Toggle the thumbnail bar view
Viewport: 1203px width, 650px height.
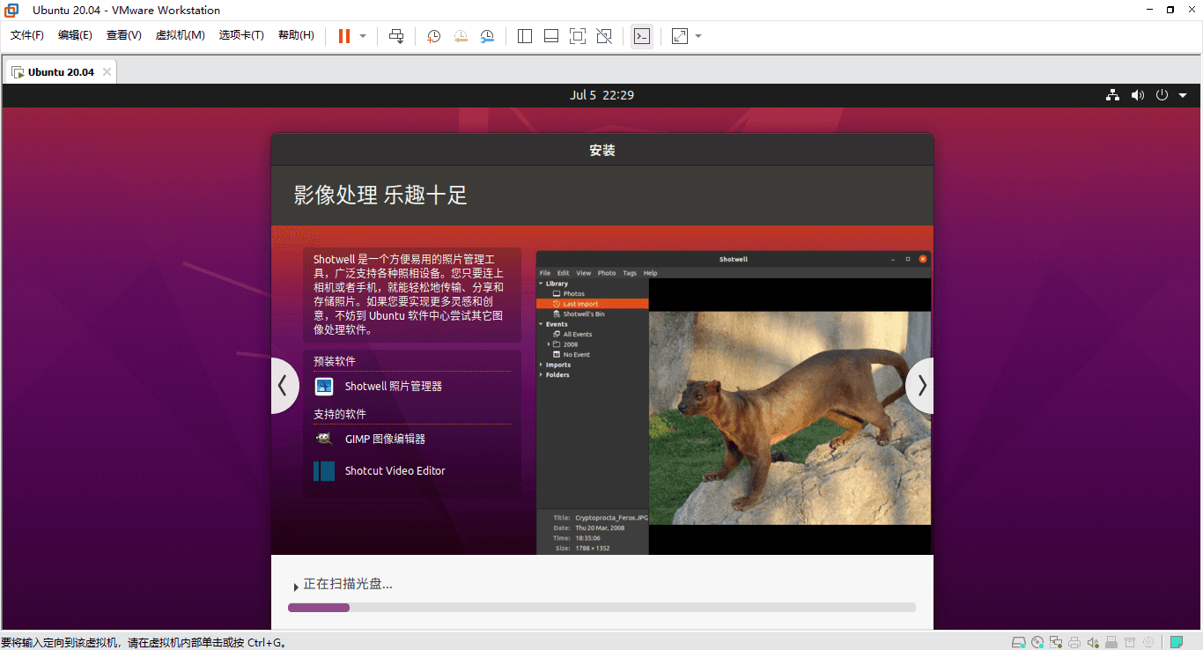pos(551,36)
